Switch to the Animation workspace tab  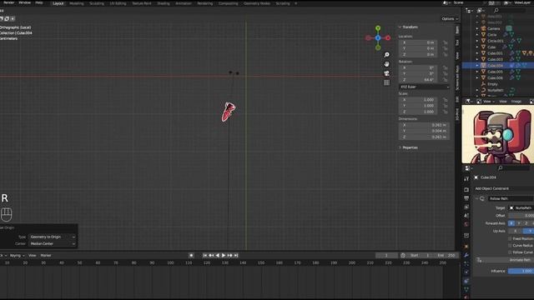click(x=184, y=3)
